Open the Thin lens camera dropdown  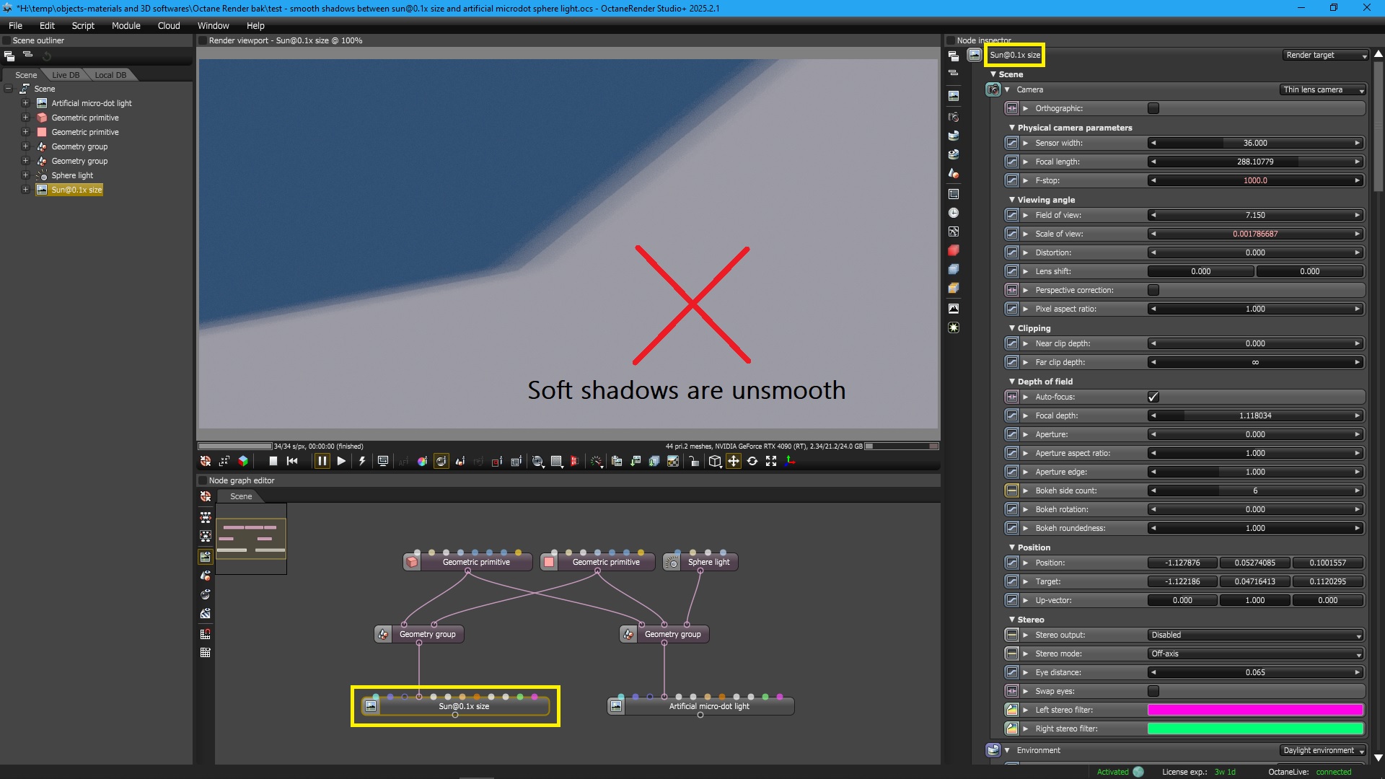(x=1323, y=89)
